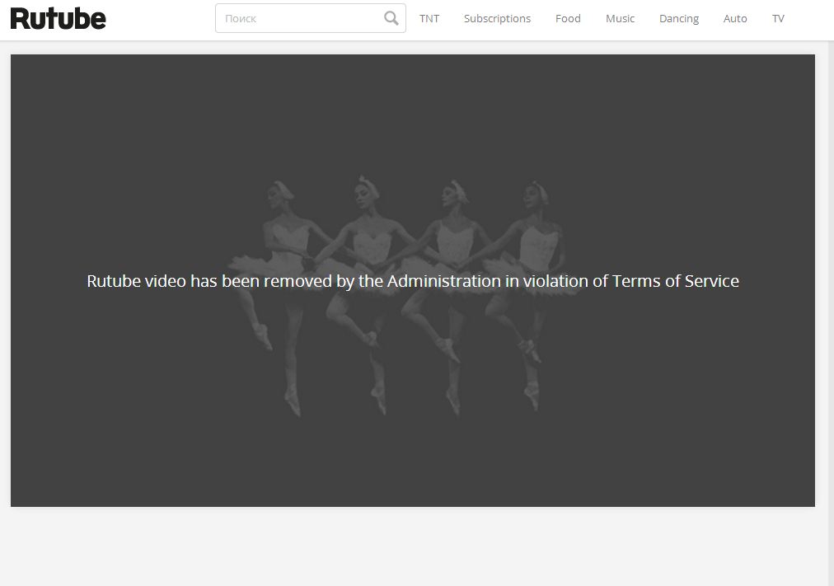Open the TV section
834x586 pixels.
click(778, 18)
